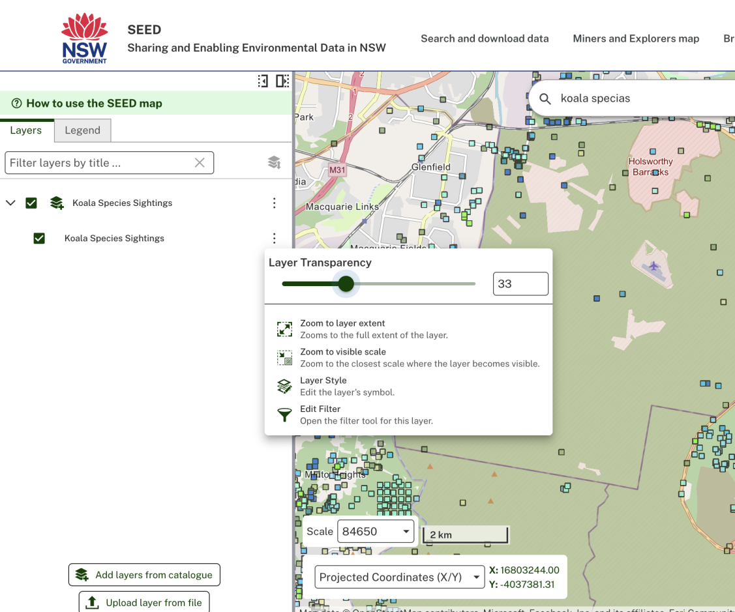
Task: Open options menu for Koala Species Sightings group
Action: coord(274,203)
